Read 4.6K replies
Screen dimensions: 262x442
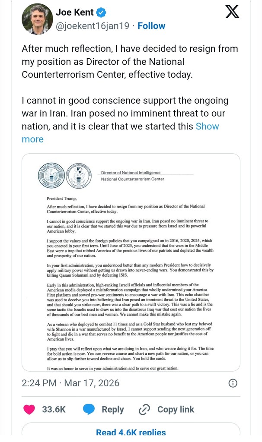[131, 432]
